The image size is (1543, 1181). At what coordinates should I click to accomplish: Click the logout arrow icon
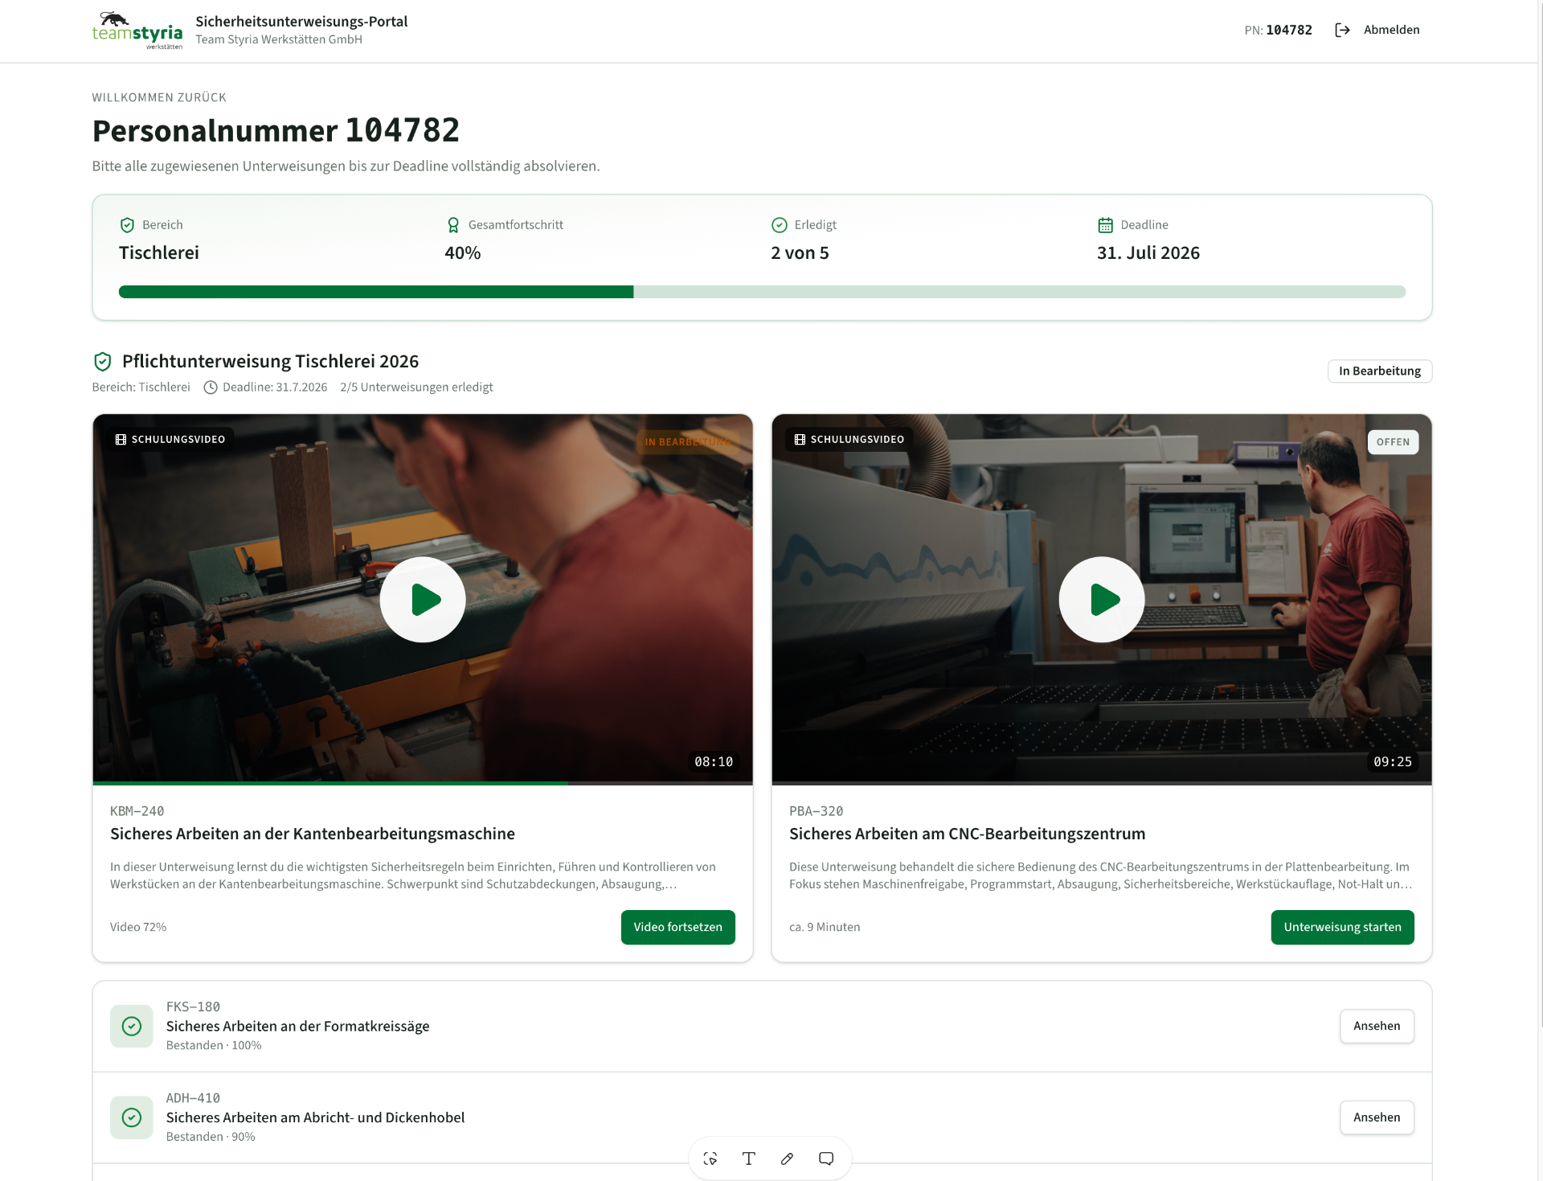[x=1342, y=30]
